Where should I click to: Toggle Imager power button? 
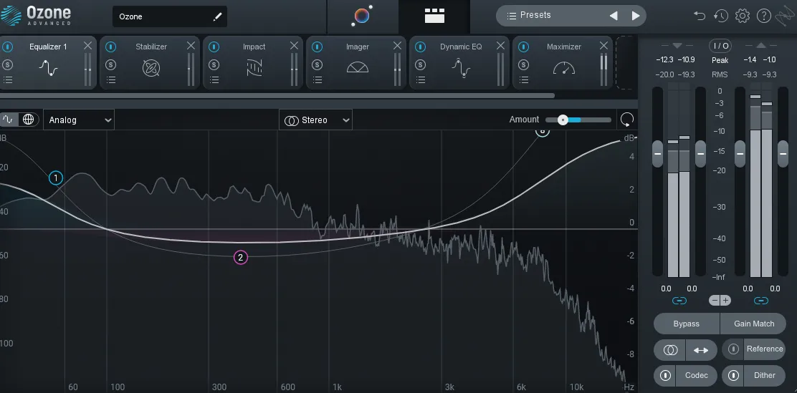[318, 47]
